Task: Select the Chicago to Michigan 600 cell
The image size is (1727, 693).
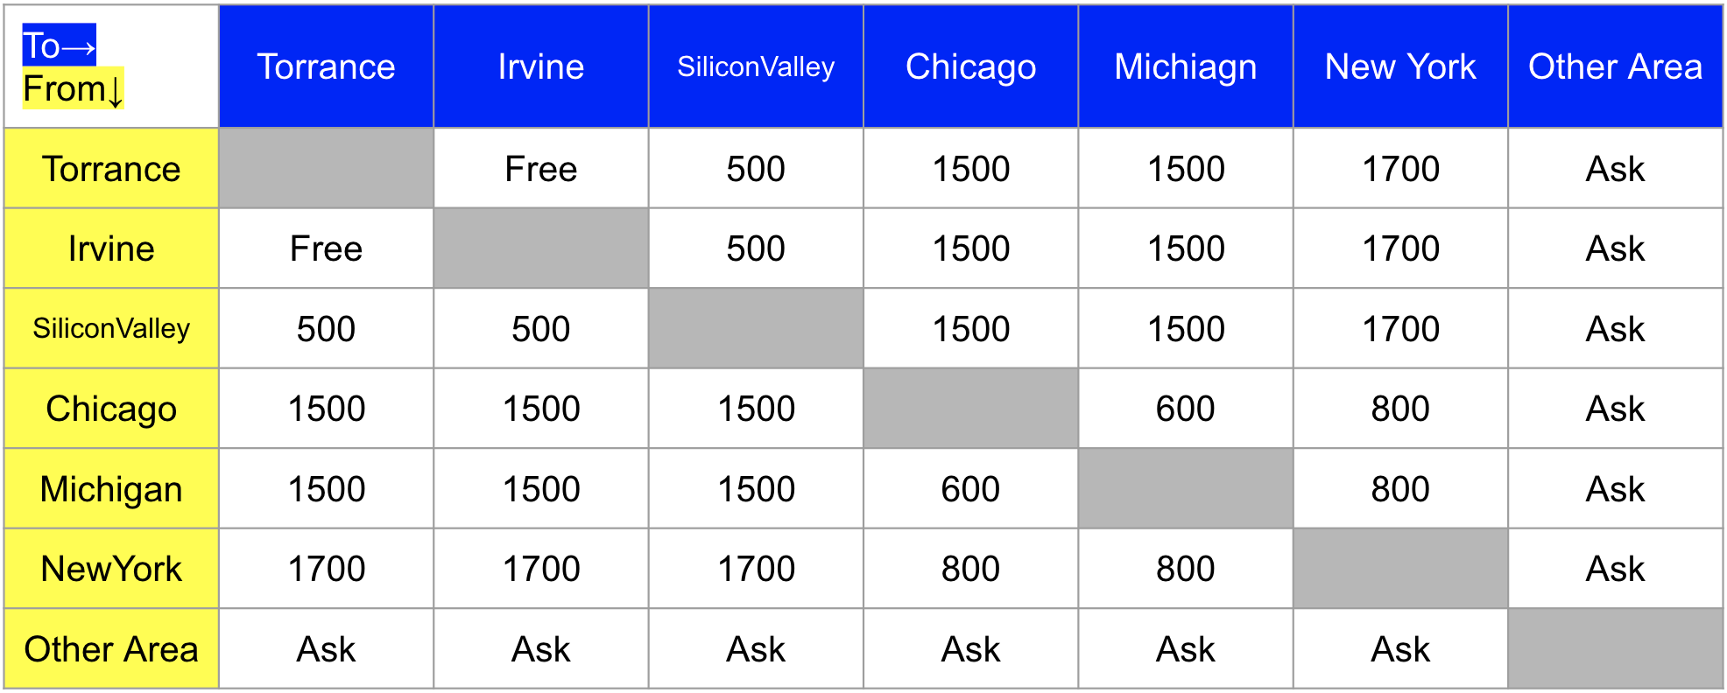Action: tap(1185, 409)
